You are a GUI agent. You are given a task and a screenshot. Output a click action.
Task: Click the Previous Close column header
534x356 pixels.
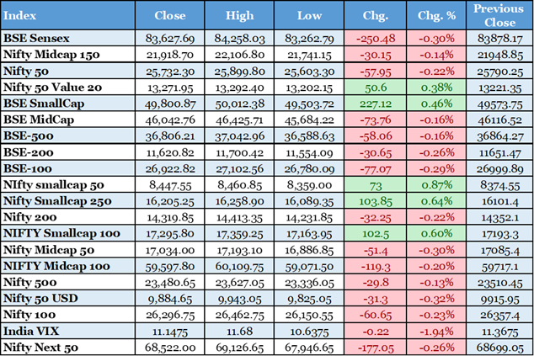pyautogui.click(x=499, y=15)
